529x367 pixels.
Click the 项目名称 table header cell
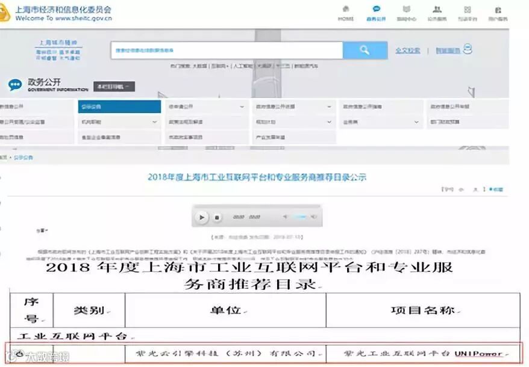coord(423,310)
